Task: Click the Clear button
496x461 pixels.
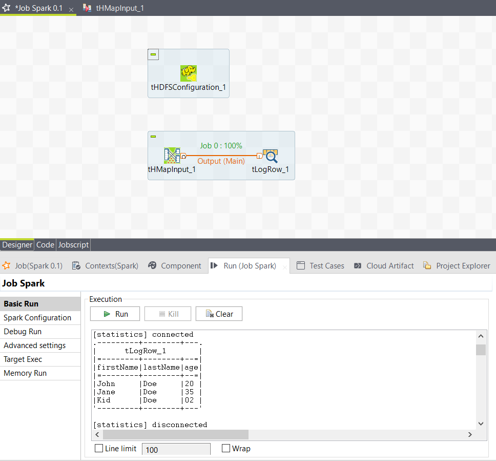Action: [219, 314]
